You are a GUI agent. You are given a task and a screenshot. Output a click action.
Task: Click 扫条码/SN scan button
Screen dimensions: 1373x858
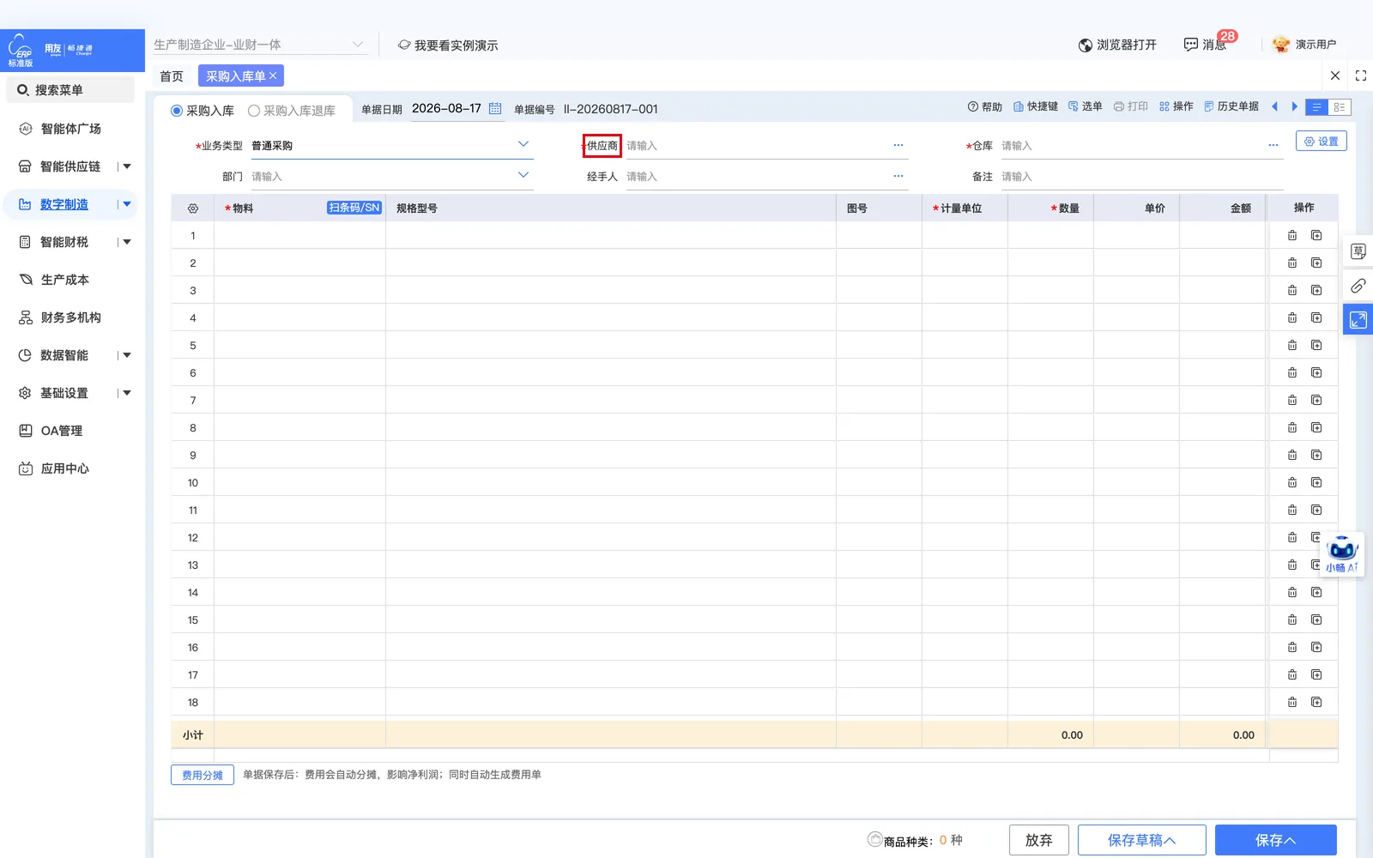(354, 208)
